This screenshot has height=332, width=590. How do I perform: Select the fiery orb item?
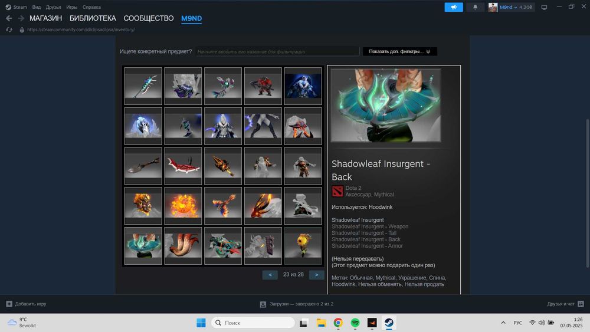coord(183,206)
